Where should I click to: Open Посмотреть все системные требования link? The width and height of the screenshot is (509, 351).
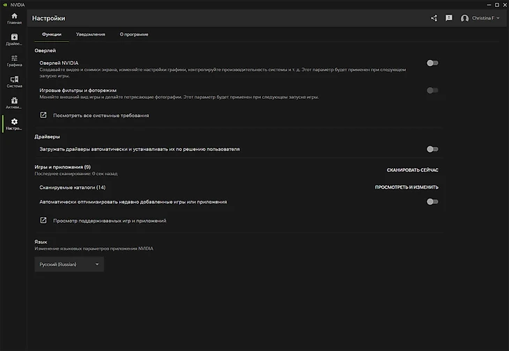[101, 116]
